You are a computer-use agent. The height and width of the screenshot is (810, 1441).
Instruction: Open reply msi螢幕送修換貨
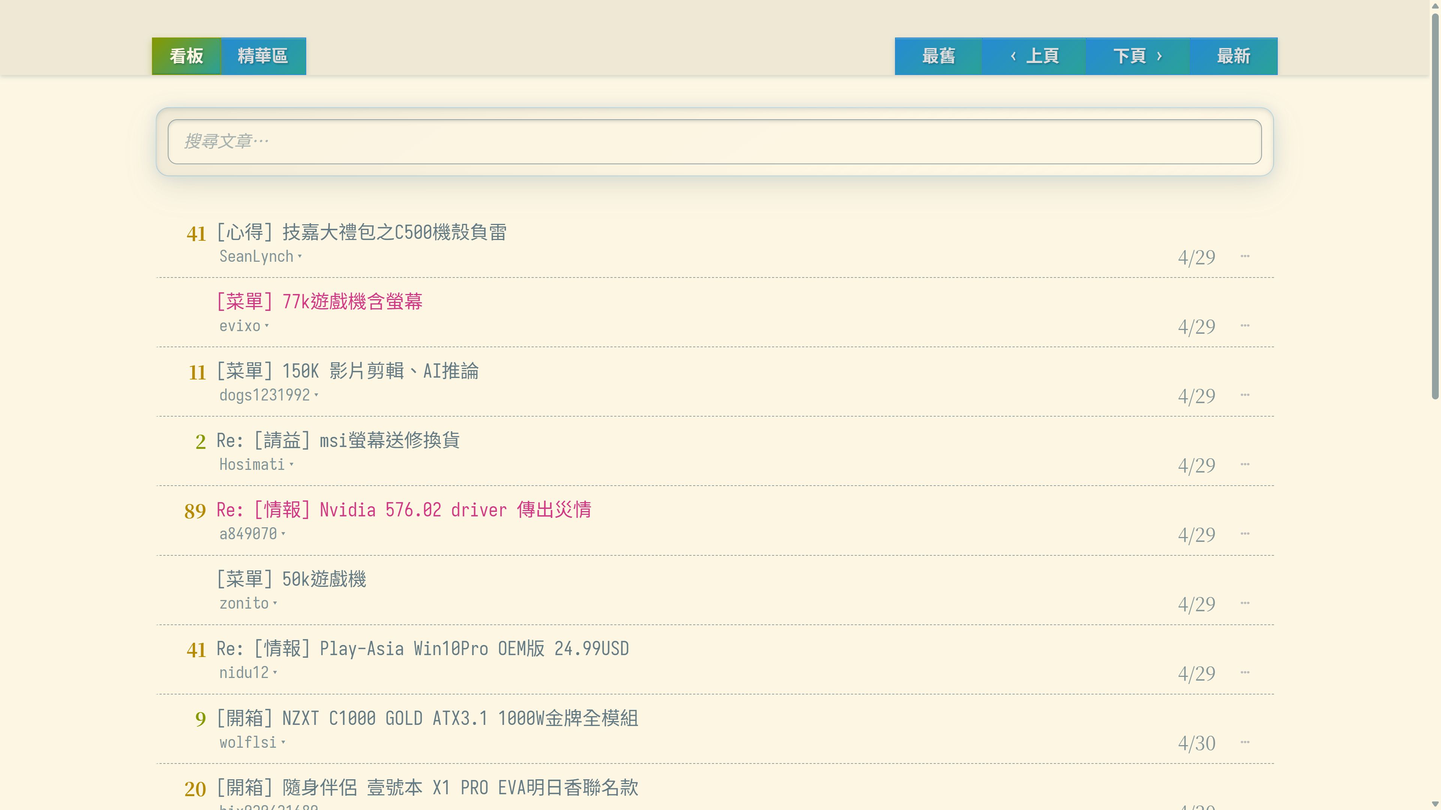click(338, 440)
